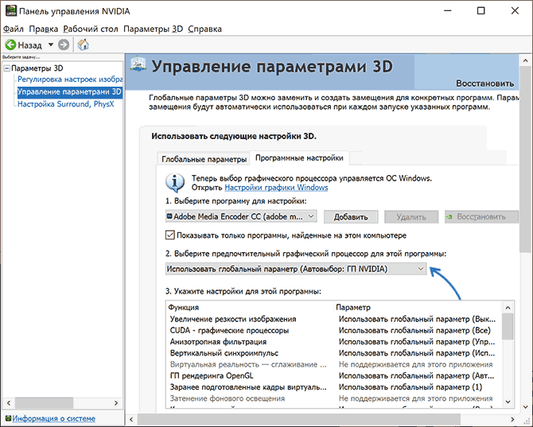Screen dimensions: 533x427
Task: Click main panel horizontal scroll-left arrow
Action: [131, 420]
